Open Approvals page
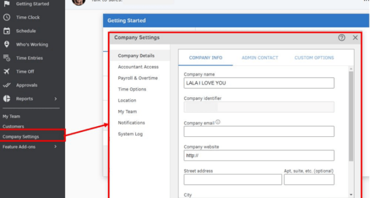This screenshot has height=198, width=370. point(26,85)
